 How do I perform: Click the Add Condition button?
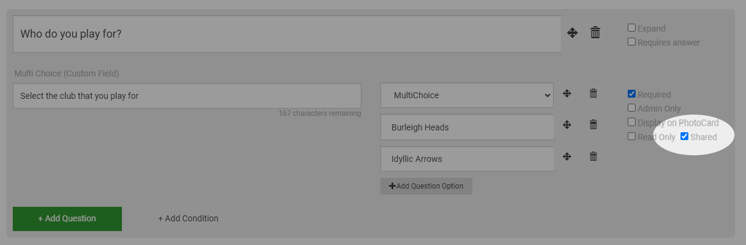tap(188, 218)
